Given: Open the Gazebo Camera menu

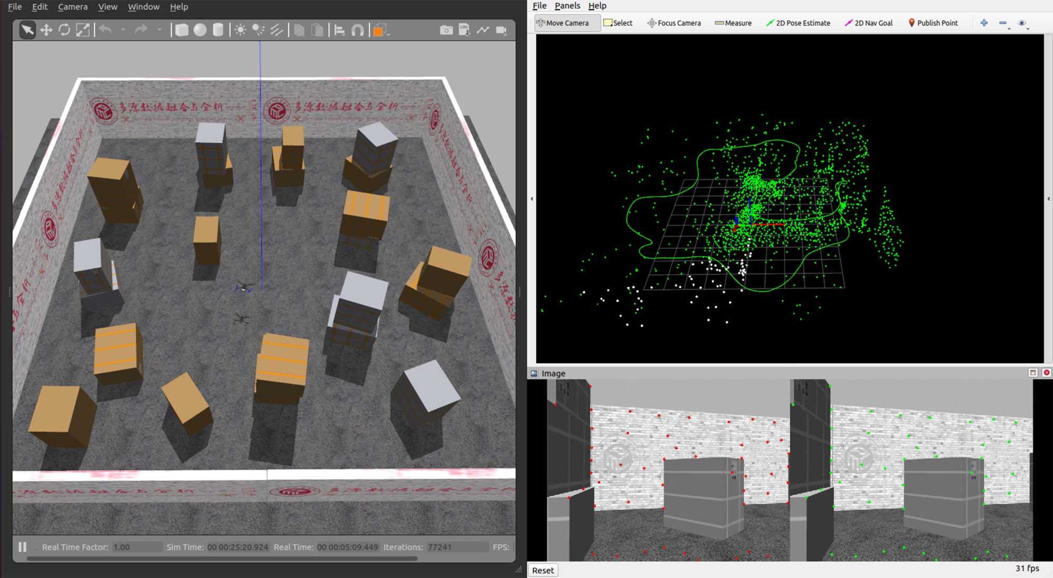Looking at the screenshot, I should (73, 7).
